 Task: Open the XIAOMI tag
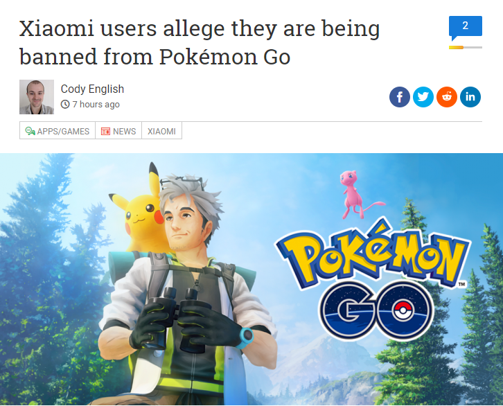tap(161, 130)
